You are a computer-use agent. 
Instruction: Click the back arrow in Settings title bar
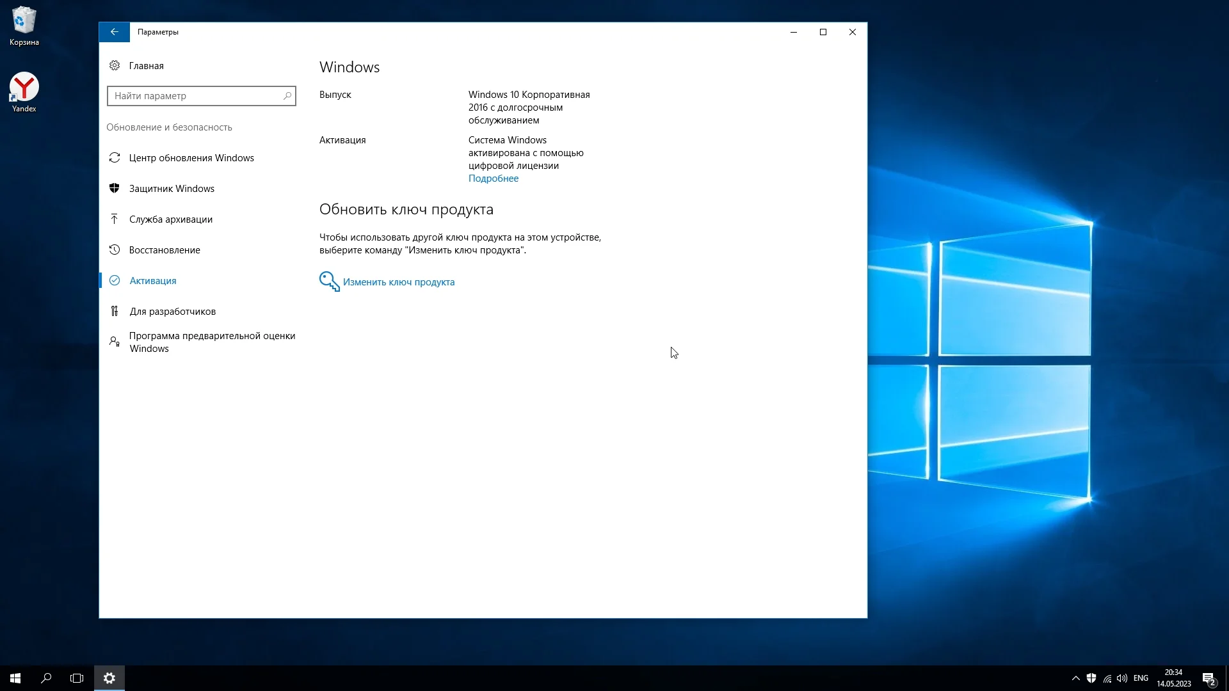[114, 32]
